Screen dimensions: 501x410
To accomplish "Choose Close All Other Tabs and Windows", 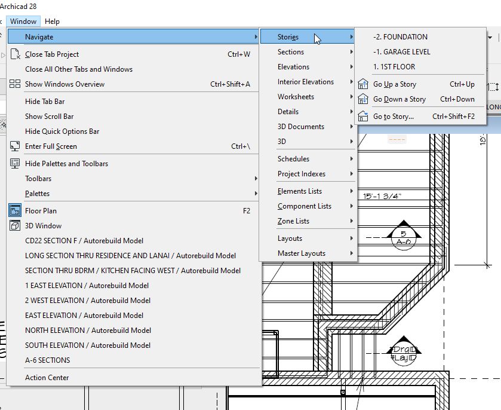I will (x=133, y=69).
